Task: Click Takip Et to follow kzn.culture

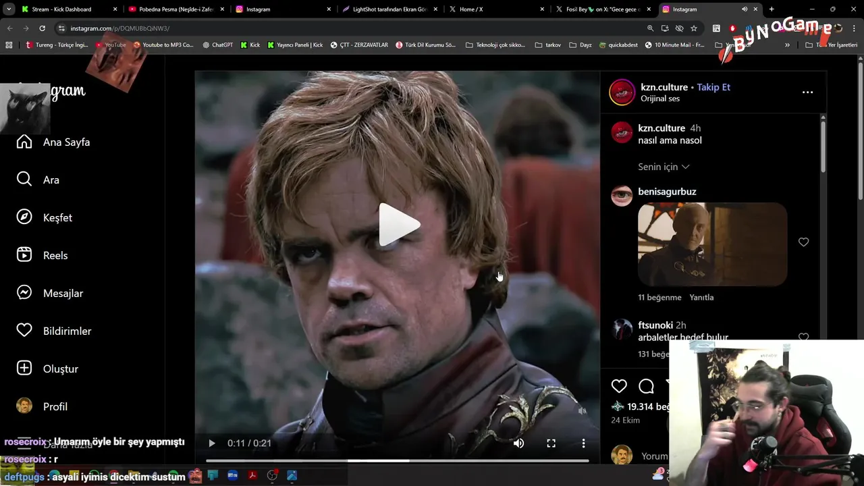Action: pos(713,87)
